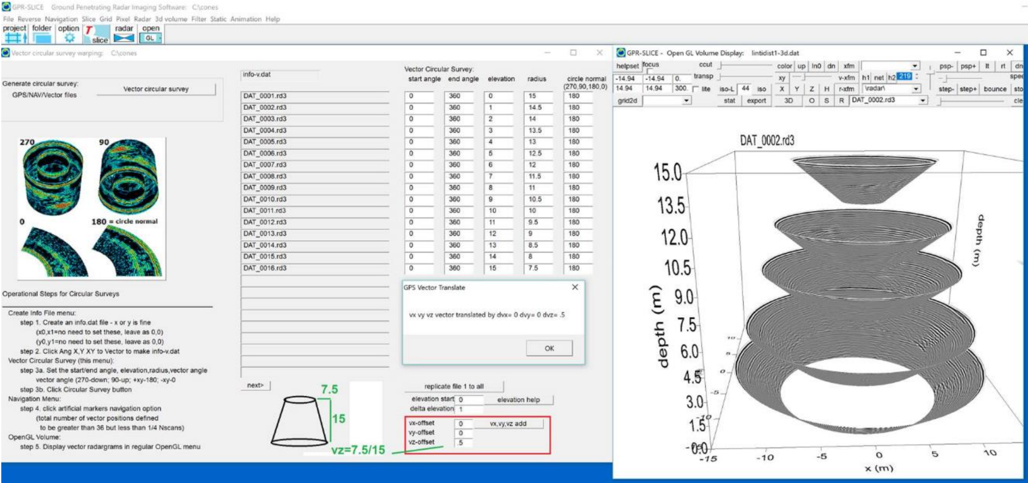
Task: Click the Vector circular survey button
Action: (x=156, y=89)
